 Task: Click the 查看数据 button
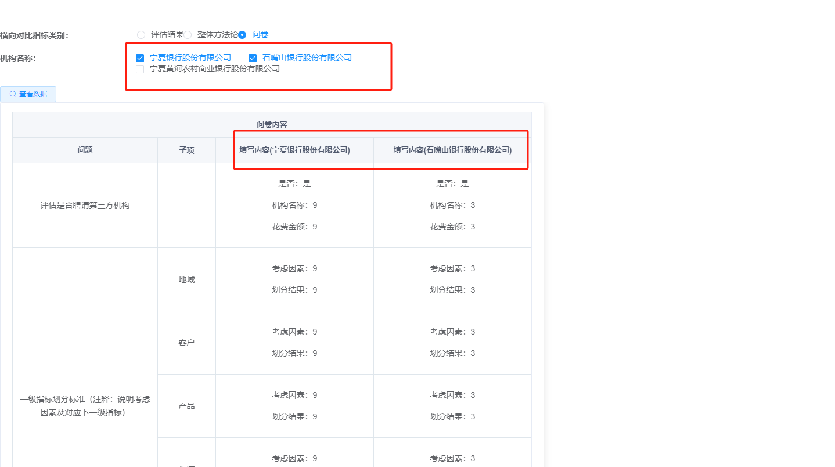tap(28, 94)
